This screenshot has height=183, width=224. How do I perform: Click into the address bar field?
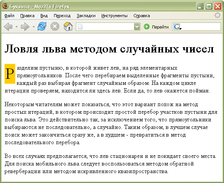(x=108, y=27)
